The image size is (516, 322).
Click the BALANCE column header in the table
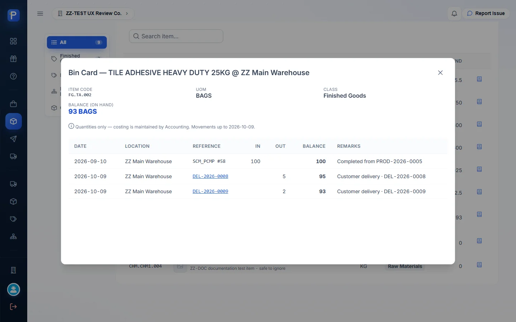(314, 146)
